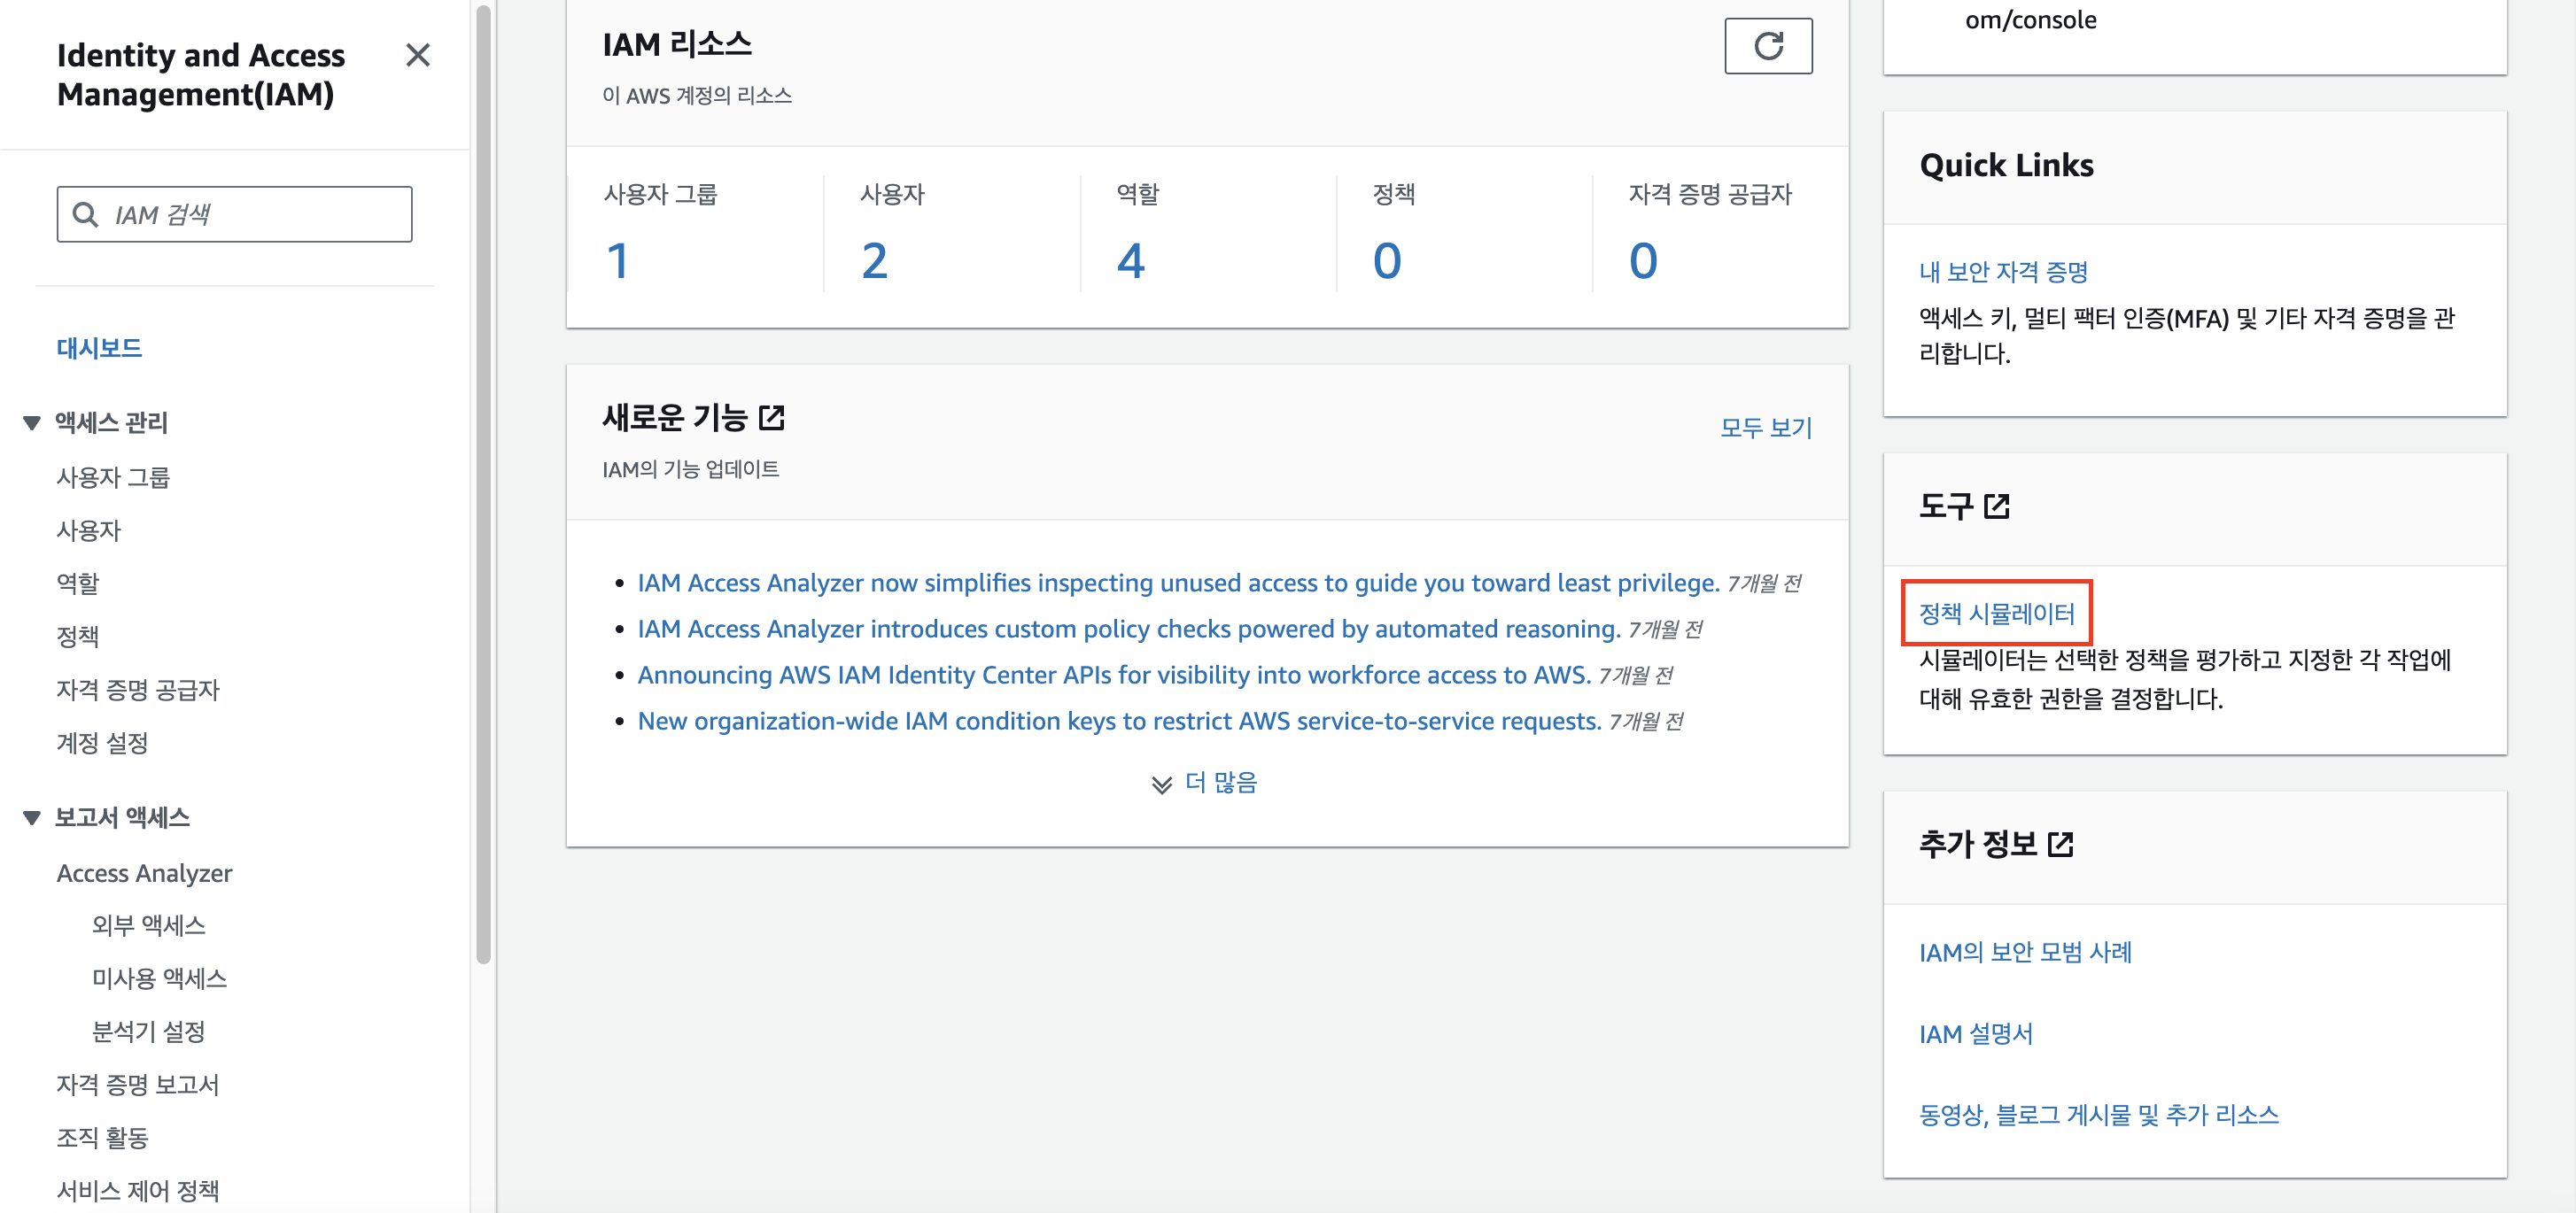Close the IAM navigation panel
Image resolution: width=2576 pixels, height=1213 pixels.
pyautogui.click(x=417, y=55)
